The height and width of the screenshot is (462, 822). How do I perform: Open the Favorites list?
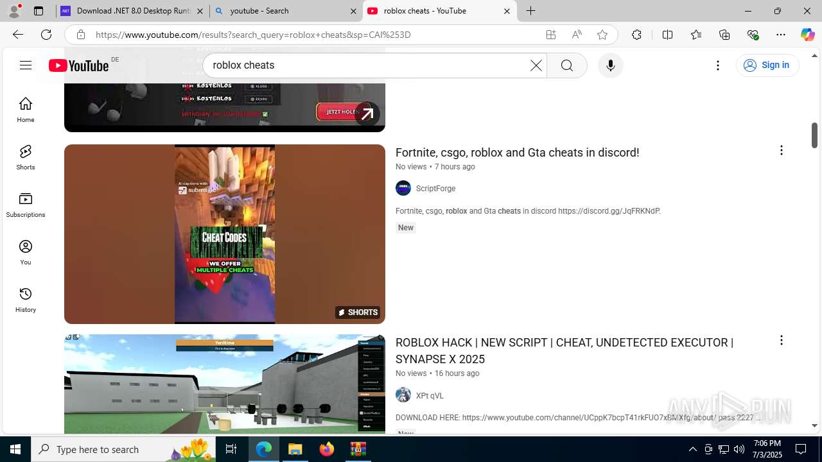point(696,35)
